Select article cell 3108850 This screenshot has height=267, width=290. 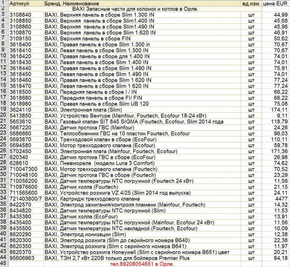(x=26, y=21)
